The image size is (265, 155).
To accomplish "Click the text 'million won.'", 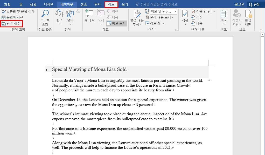I will 62,133.
